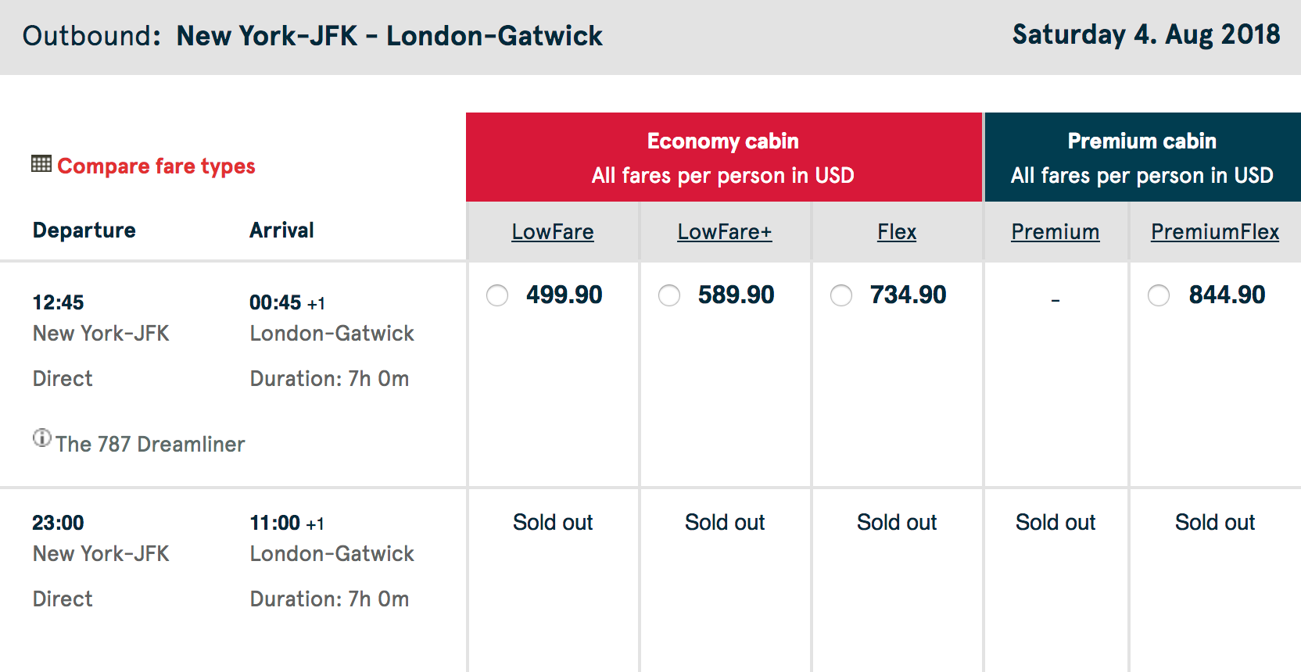Pick the 844.90 PremiumFlex radio button
The width and height of the screenshot is (1301, 672).
point(1159,295)
